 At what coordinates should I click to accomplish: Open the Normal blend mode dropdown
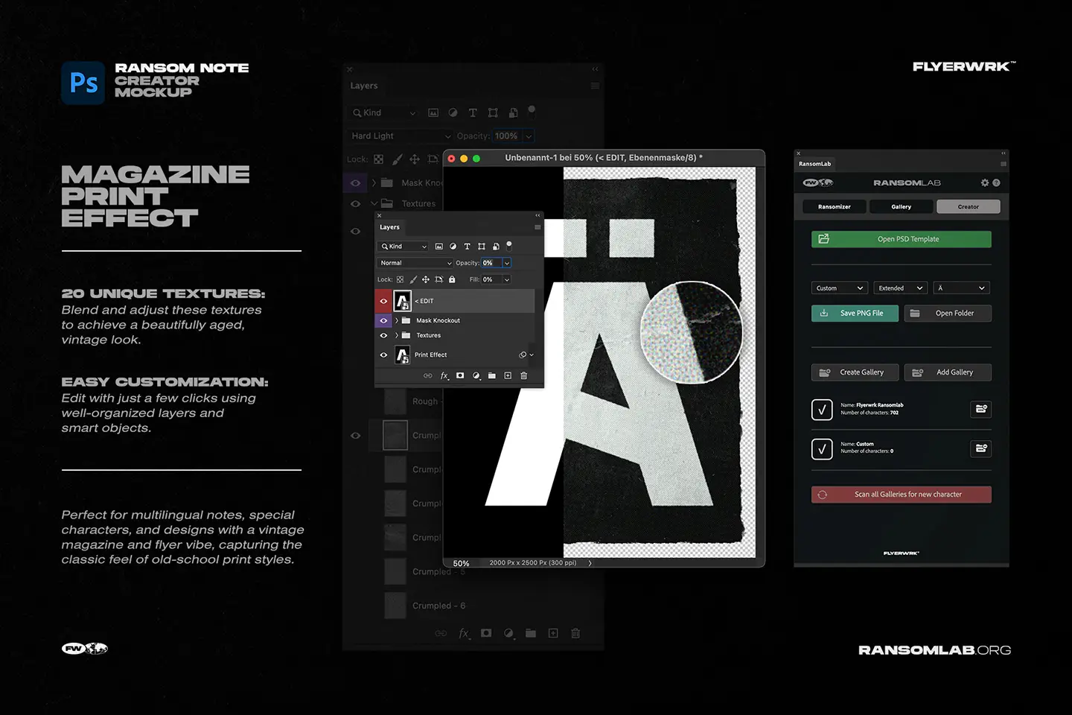tap(415, 262)
